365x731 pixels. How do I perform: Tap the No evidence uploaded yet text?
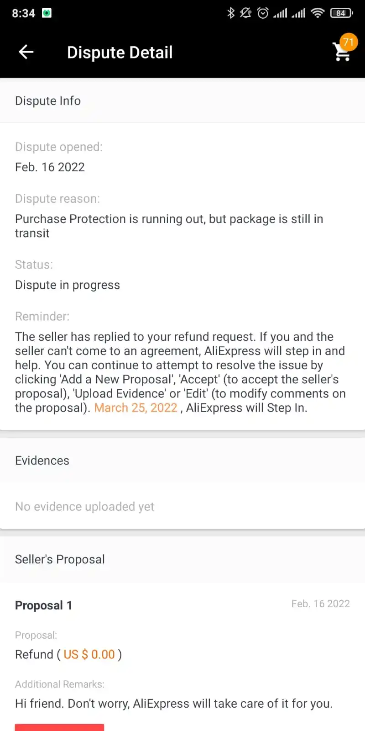pyautogui.click(x=85, y=507)
